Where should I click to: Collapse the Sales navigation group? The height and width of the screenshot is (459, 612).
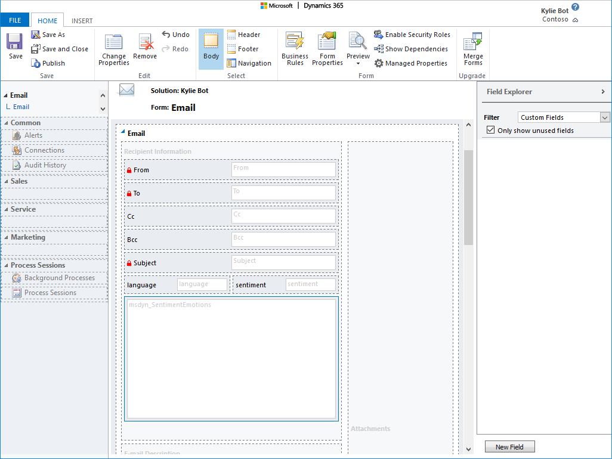pos(6,181)
